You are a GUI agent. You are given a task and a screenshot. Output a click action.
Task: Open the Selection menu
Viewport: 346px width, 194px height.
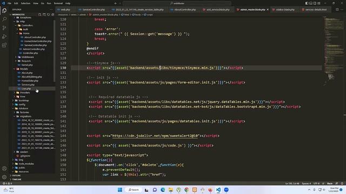pyautogui.click(x=25, y=3)
